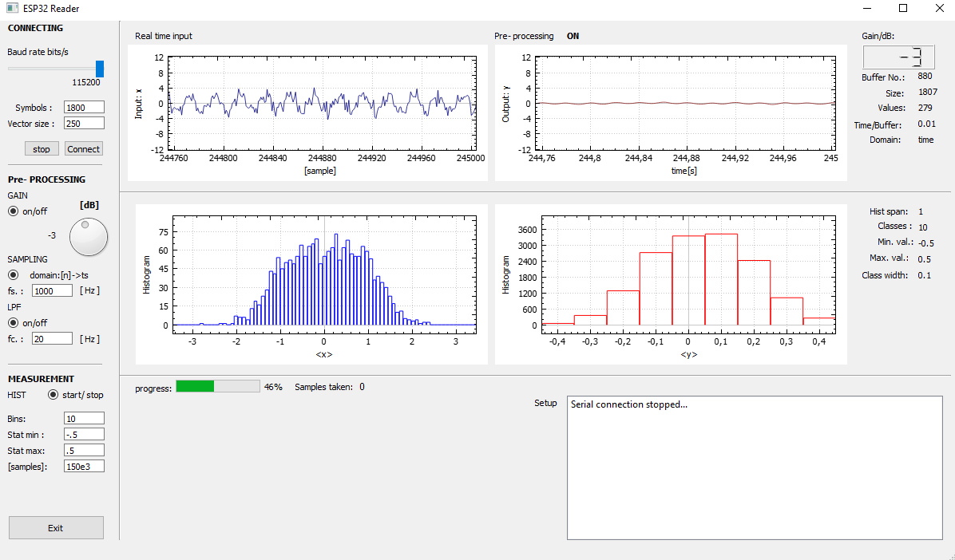Click the baud rate slider handle
The image size is (955, 560).
pos(100,69)
